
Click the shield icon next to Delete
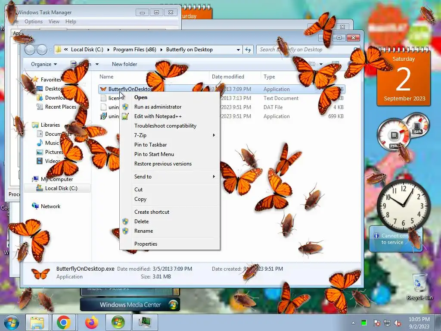pos(125,222)
